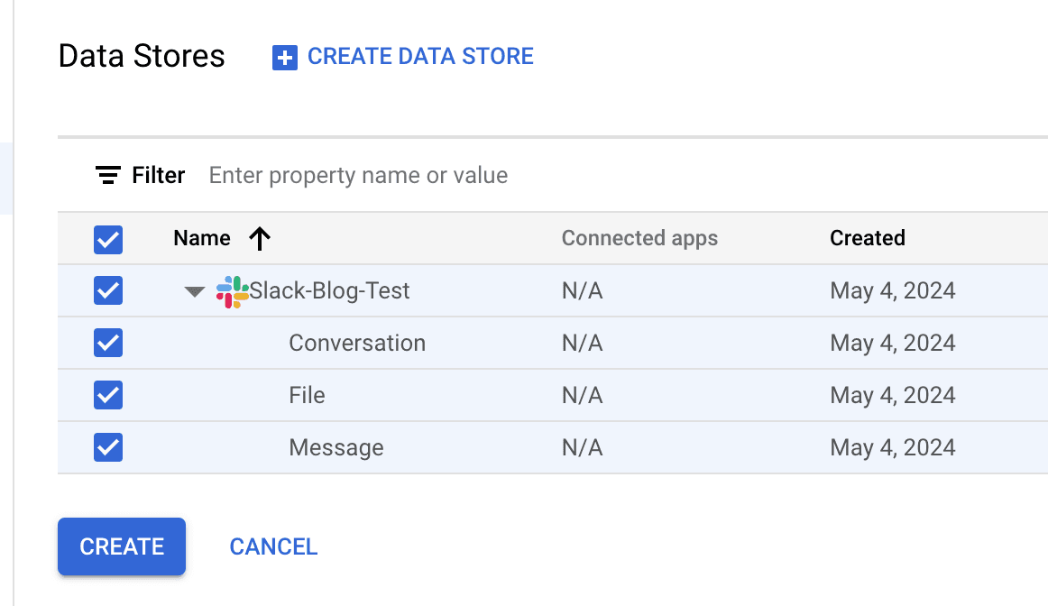The height and width of the screenshot is (606, 1048).
Task: Click N/A in the Slack-Blog-Test row
Action: click(x=582, y=290)
